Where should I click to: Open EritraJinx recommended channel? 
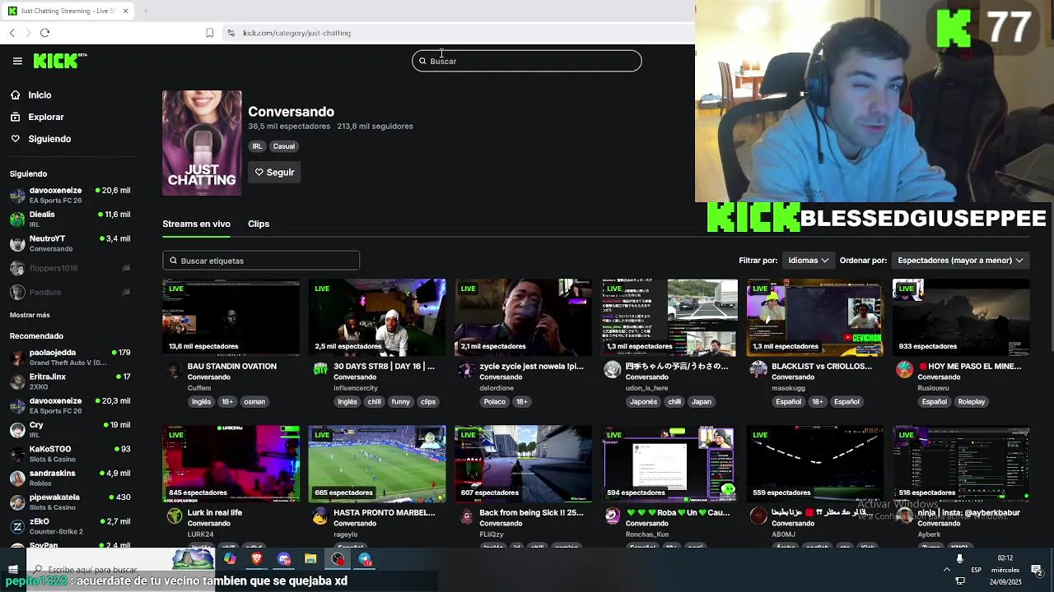pyautogui.click(x=70, y=382)
